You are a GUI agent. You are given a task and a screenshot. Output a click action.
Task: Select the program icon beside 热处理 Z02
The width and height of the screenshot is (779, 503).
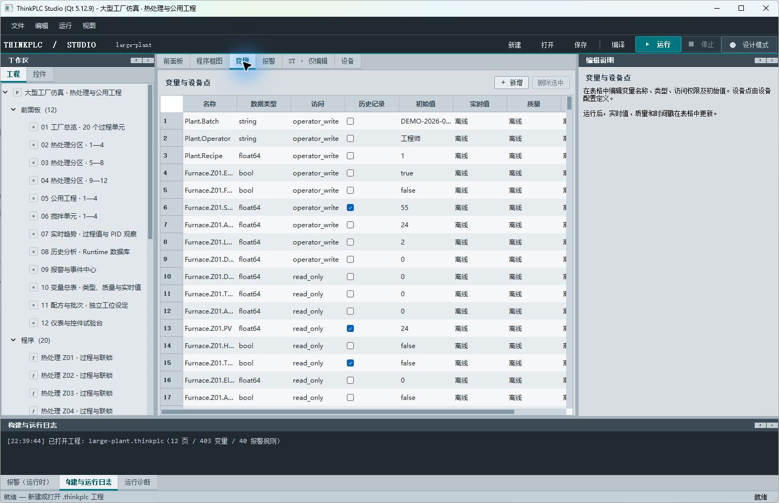pyautogui.click(x=33, y=376)
